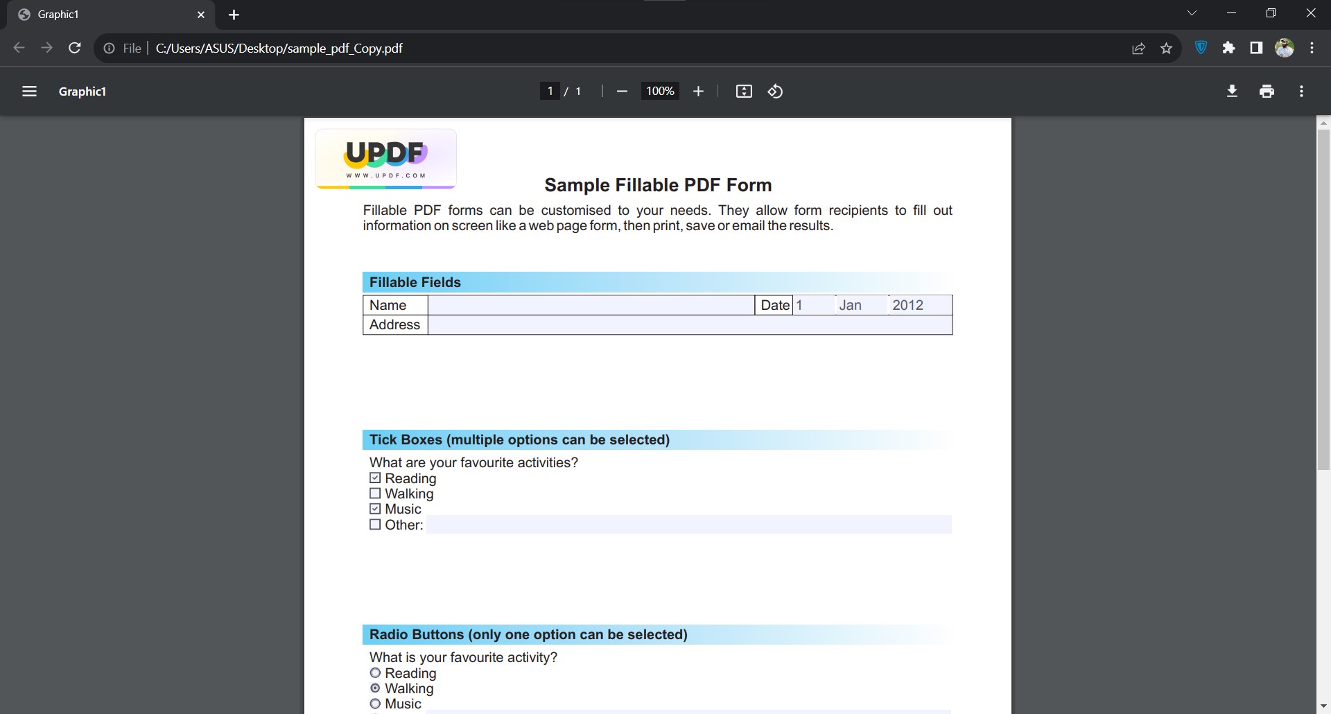The image size is (1331, 714).
Task: Open the PDF viewer hamburger menu
Action: click(28, 91)
